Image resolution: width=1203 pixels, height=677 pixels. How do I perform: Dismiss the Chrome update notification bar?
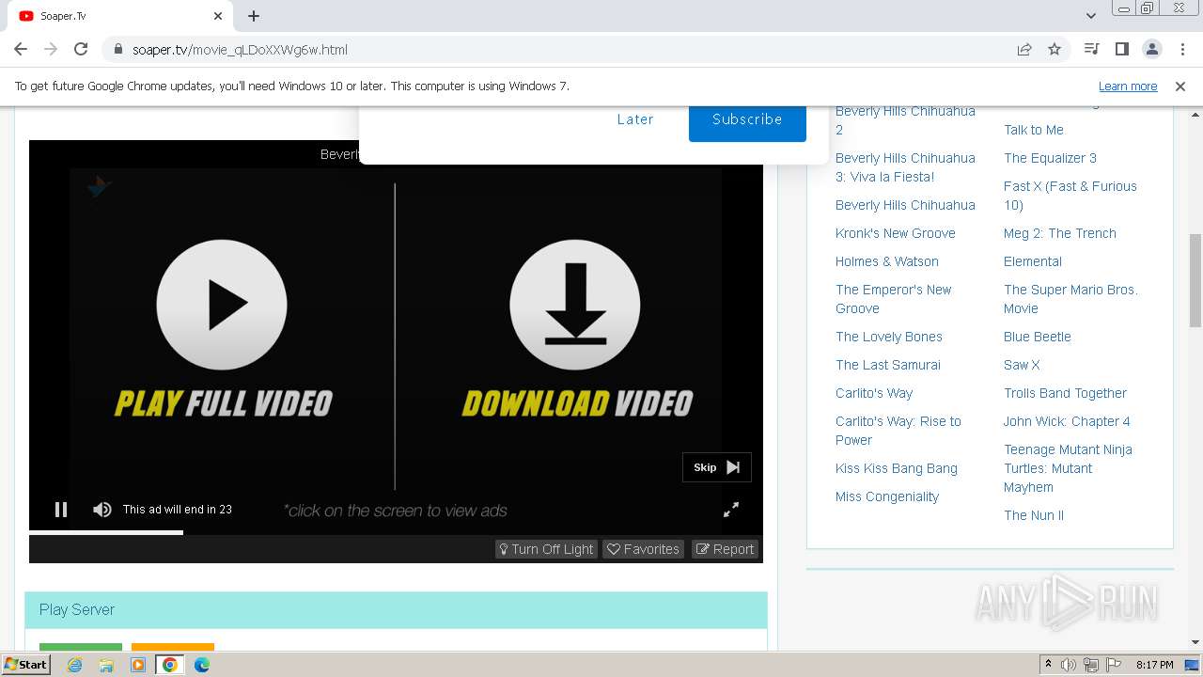[1180, 87]
